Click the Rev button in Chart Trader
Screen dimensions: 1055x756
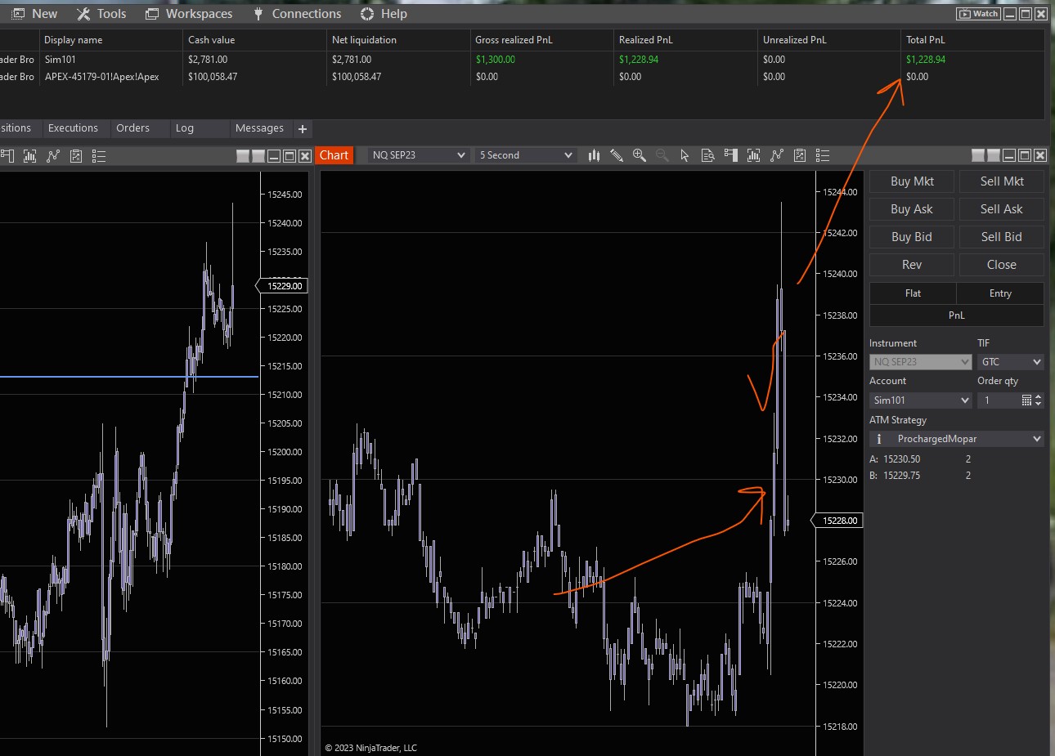coord(912,265)
